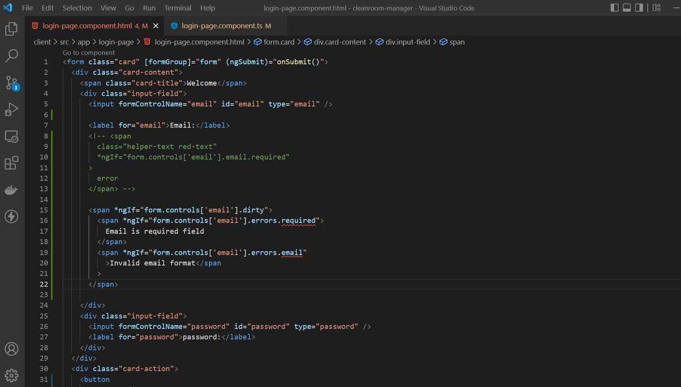681x387 pixels.
Task: Open the Docker view in activity bar
Action: (11, 190)
